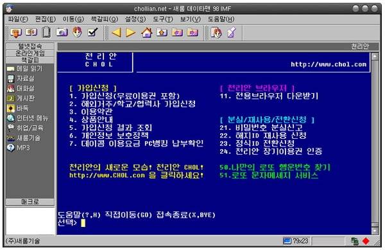The image size is (385, 250).
Task: Open the 도구(T) menu
Action: [x=163, y=19]
